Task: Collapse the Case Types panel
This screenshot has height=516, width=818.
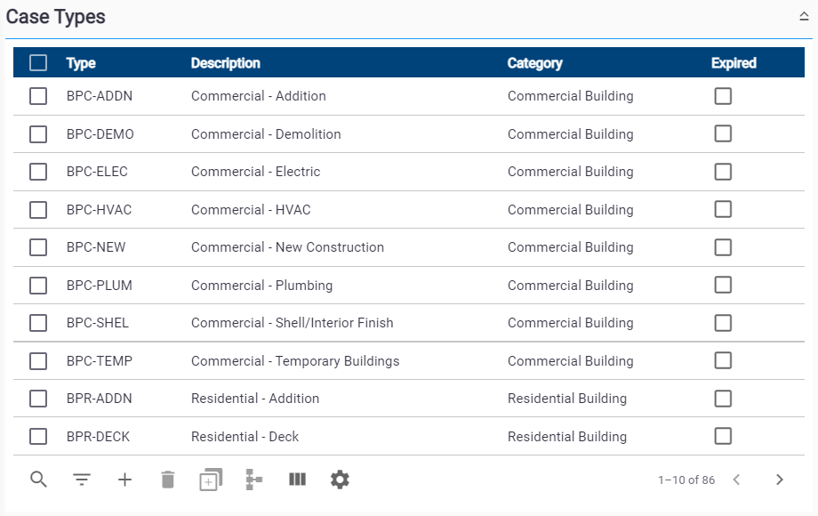Action: pyautogui.click(x=804, y=17)
